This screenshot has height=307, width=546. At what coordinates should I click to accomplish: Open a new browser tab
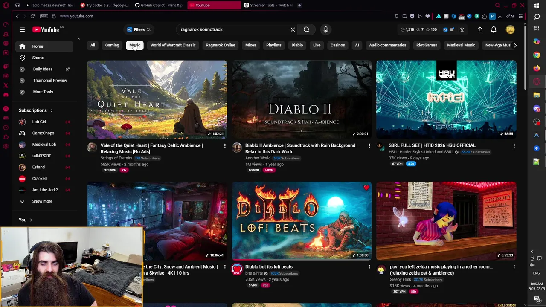[x=299, y=5]
